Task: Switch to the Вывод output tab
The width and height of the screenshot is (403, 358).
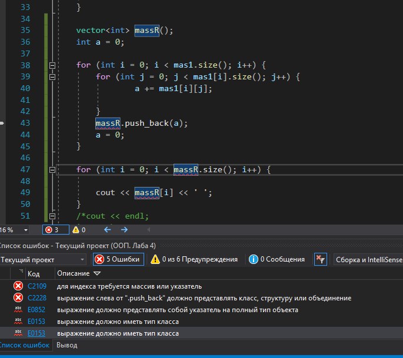Action: coord(66,346)
